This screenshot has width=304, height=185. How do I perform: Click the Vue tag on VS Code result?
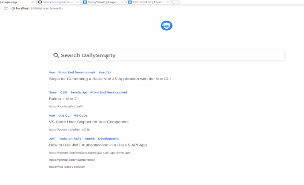52,115
